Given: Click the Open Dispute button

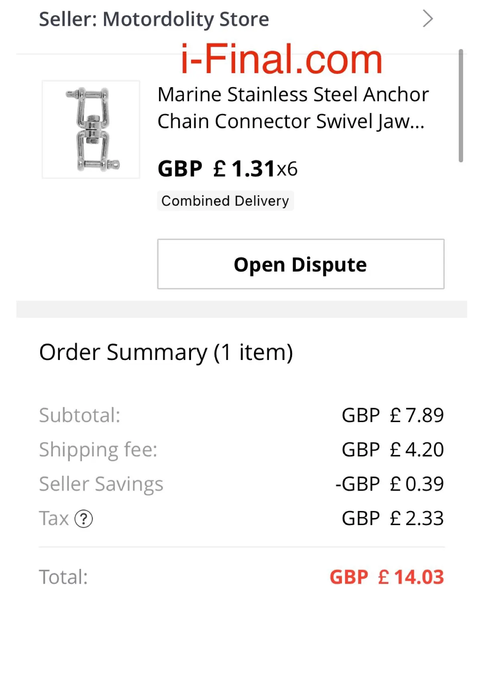Looking at the screenshot, I should 301,264.
